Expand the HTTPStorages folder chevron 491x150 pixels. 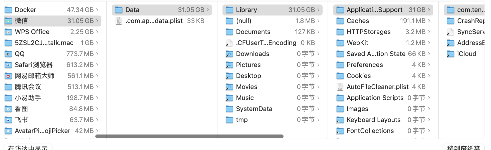(x=429, y=32)
